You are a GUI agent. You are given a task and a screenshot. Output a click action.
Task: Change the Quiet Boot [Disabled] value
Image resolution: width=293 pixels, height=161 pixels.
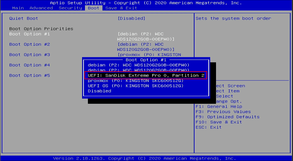coord(132,18)
